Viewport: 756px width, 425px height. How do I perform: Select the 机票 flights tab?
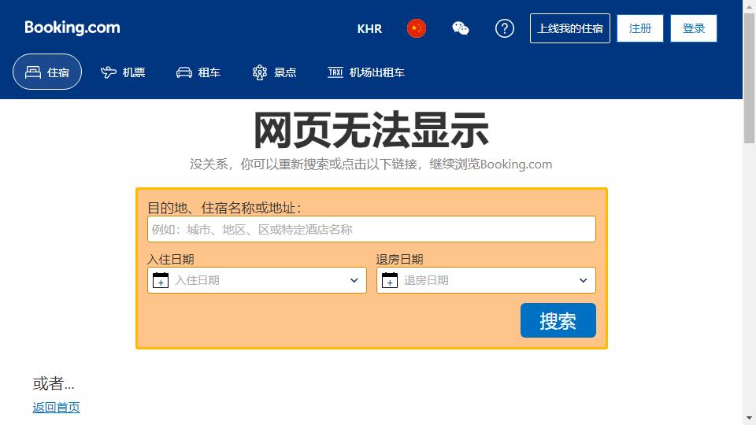[123, 72]
